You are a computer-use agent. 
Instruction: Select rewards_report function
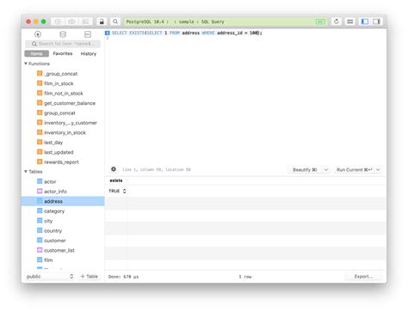tap(61, 162)
